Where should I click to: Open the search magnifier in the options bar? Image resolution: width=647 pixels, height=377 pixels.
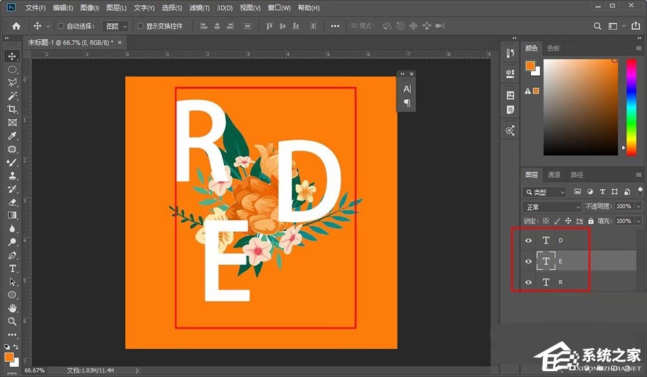(x=597, y=26)
